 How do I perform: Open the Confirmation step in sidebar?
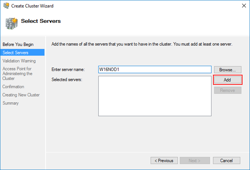pyautogui.click(x=13, y=87)
